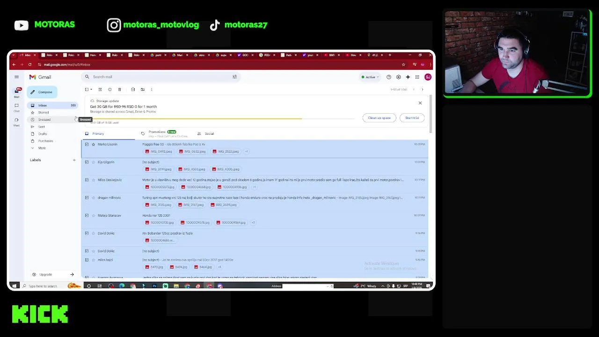This screenshot has height=337, width=599.
Task: Dismiss the Storage update banner
Action: pos(420,103)
